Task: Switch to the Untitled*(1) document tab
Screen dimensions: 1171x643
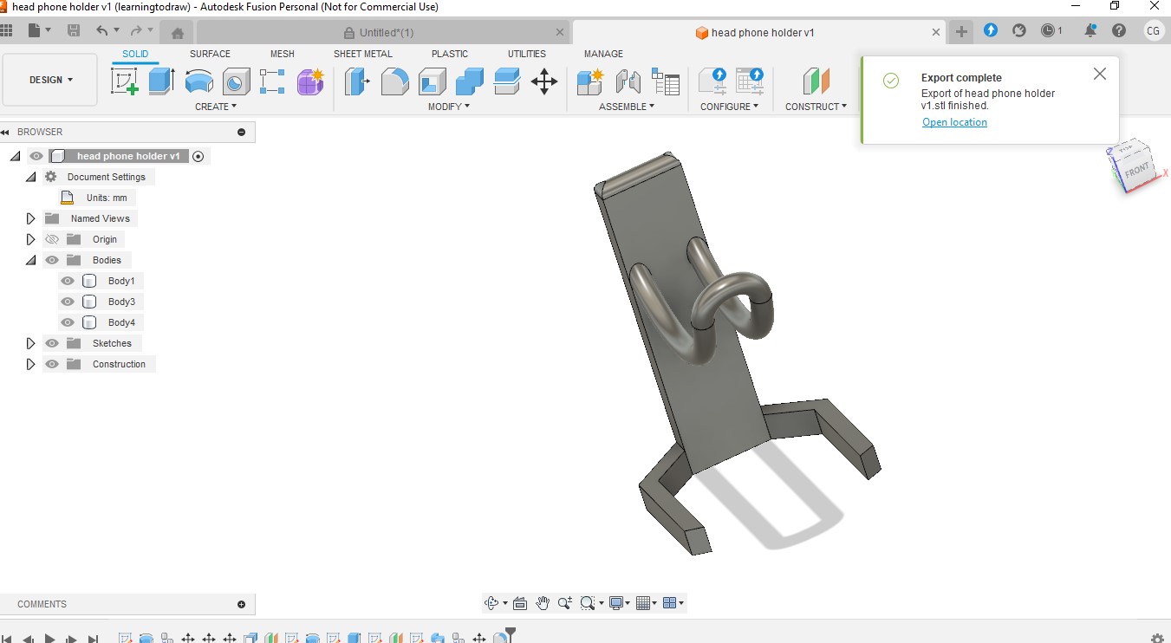Action: click(385, 33)
